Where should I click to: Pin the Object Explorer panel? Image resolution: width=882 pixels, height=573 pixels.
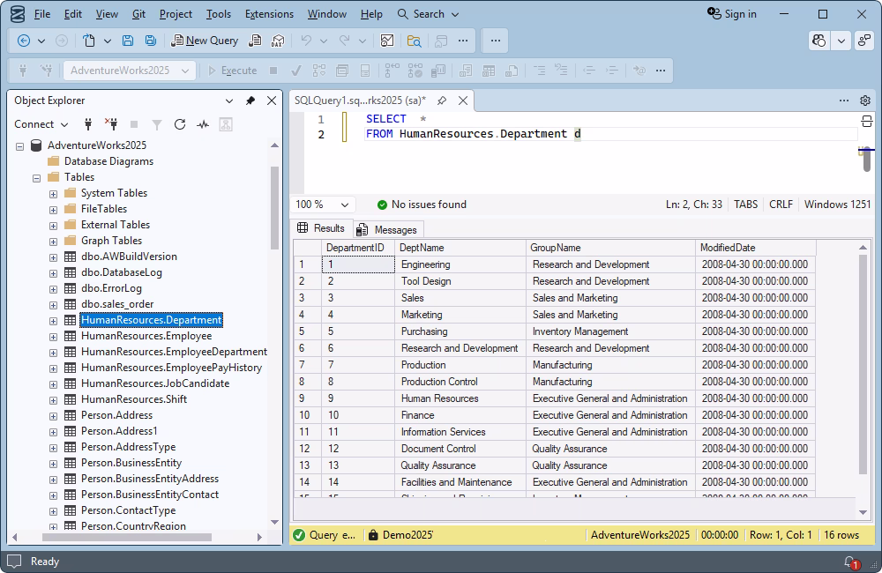250,100
